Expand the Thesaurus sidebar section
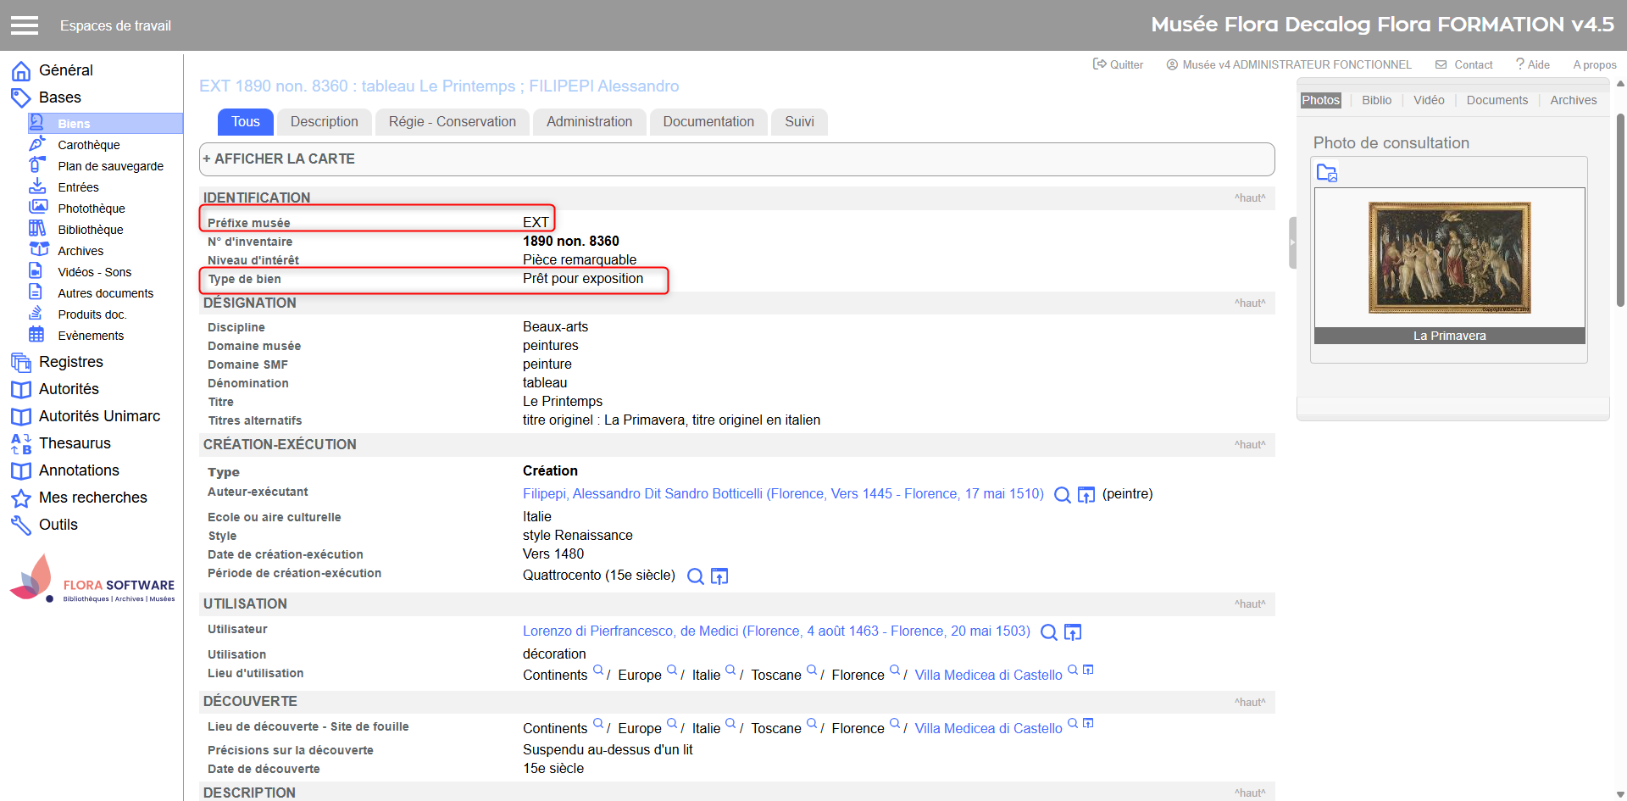This screenshot has width=1627, height=801. click(x=75, y=443)
